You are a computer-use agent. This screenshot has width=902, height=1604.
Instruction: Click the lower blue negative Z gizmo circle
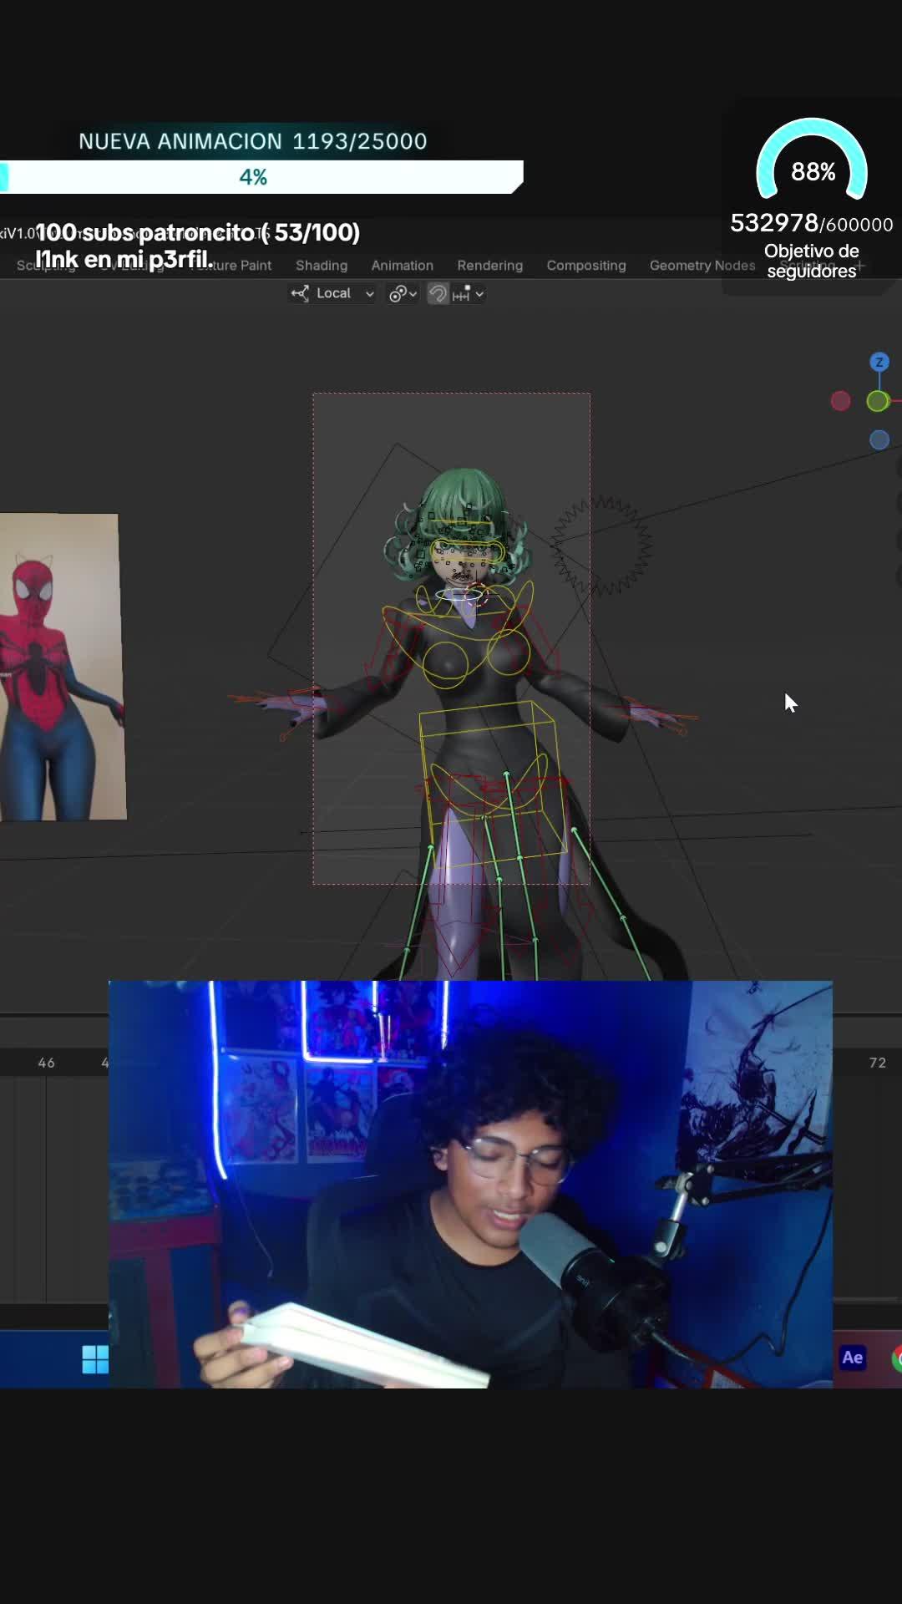point(879,439)
